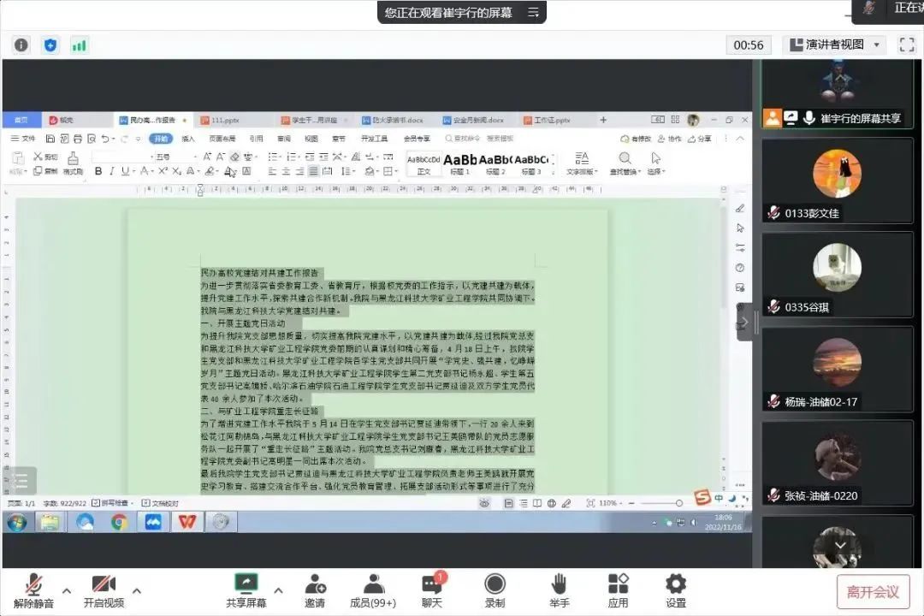
Task: Expand audio options arrow beside 解除静音
Action: 66,590
